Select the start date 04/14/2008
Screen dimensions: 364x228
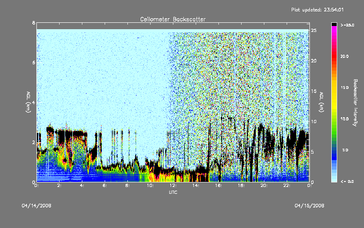pos(36,206)
